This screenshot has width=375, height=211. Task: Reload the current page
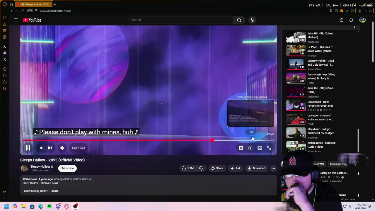(x=22, y=11)
